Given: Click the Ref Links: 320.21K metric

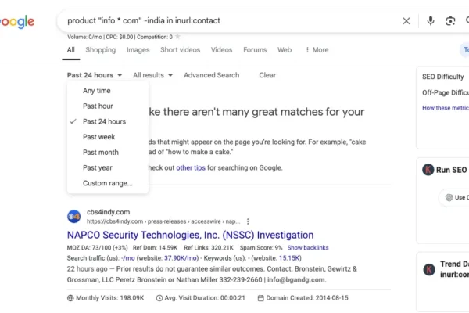Looking at the screenshot, I should tap(209, 248).
